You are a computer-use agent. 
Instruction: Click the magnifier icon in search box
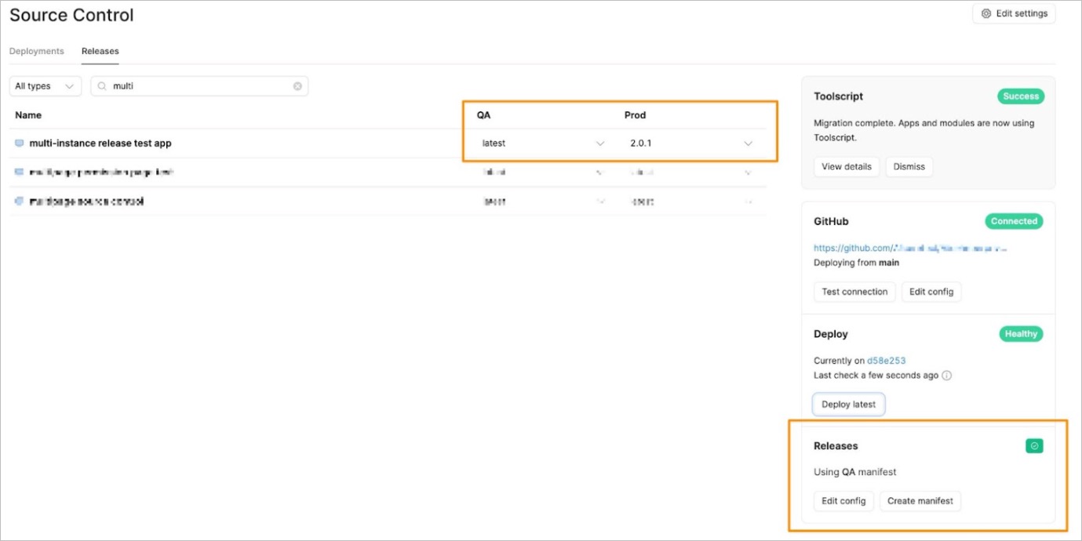tap(103, 86)
